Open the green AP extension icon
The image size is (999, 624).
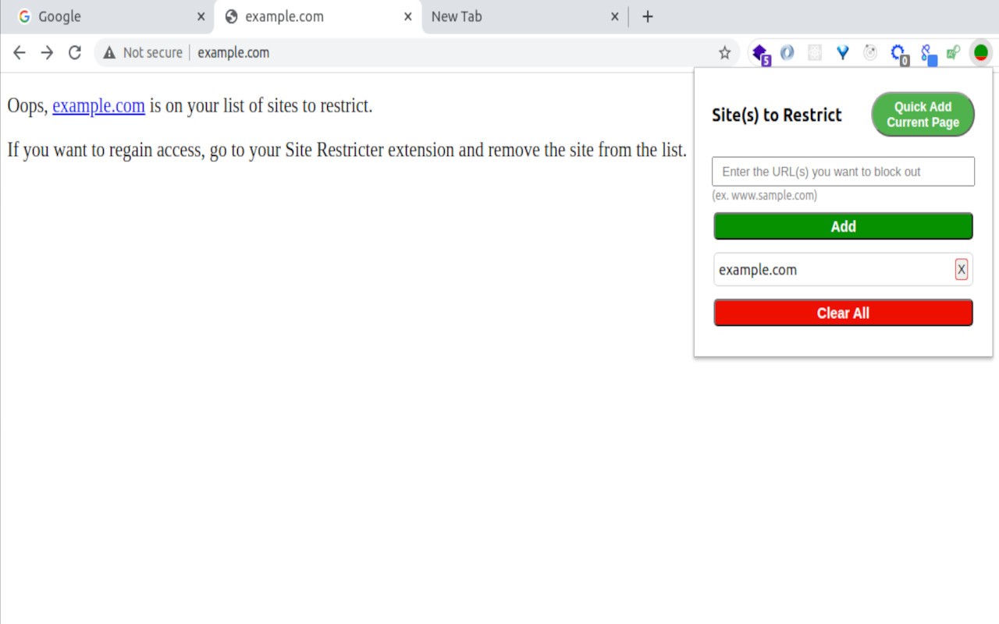point(952,52)
